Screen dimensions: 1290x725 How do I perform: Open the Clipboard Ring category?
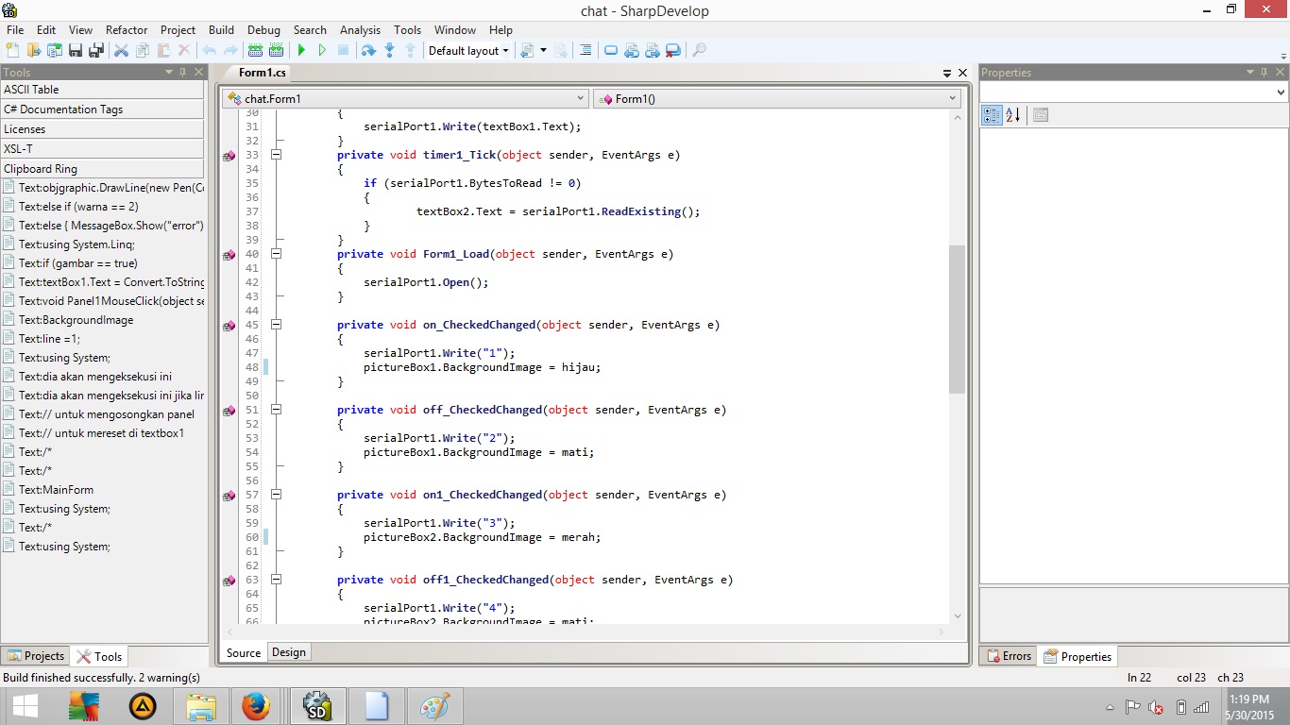pos(102,169)
